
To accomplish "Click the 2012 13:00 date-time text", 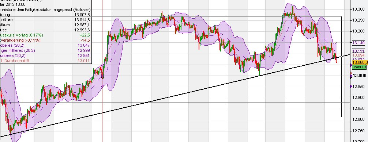I will click(16, 4).
